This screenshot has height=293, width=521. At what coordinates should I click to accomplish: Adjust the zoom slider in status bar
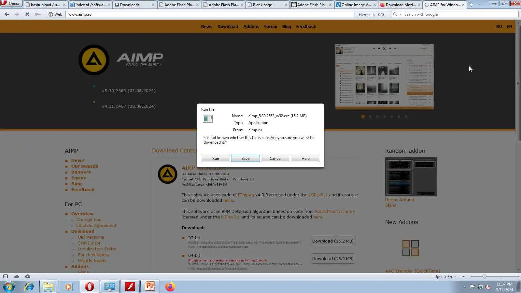(x=484, y=276)
